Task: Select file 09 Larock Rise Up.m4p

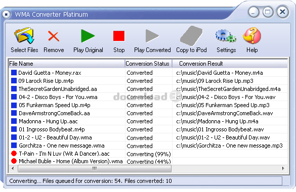Action: 46,81
